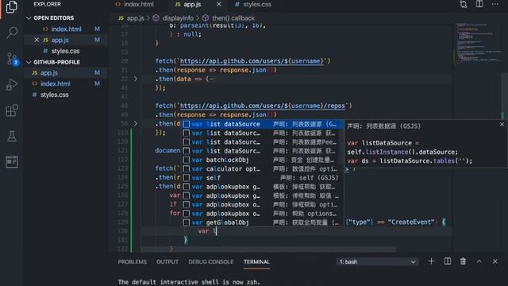508x286 pixels.
Task: Open styles.css in Open Editors
Action: (x=66, y=51)
